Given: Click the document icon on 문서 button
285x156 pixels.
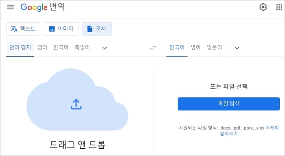Looking at the screenshot, I should (90, 29).
